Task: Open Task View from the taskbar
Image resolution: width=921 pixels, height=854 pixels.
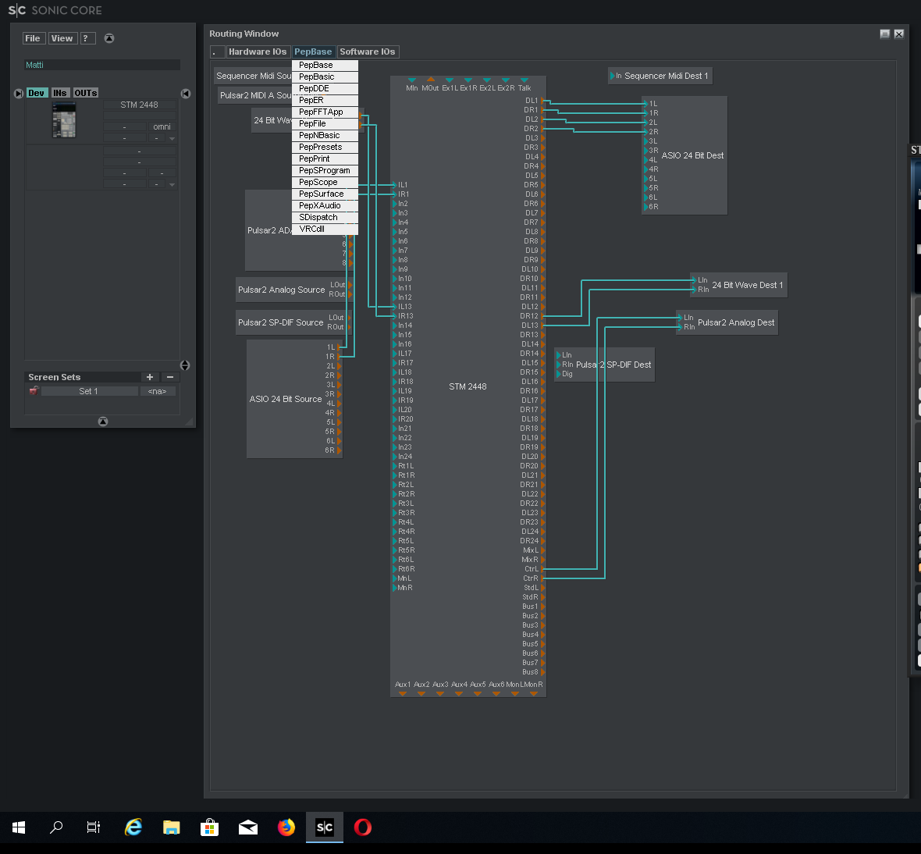Action: tap(94, 827)
